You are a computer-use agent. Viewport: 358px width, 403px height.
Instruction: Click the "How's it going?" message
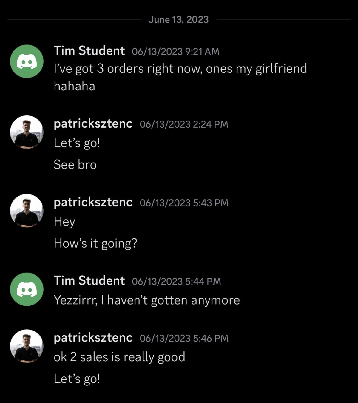point(95,243)
